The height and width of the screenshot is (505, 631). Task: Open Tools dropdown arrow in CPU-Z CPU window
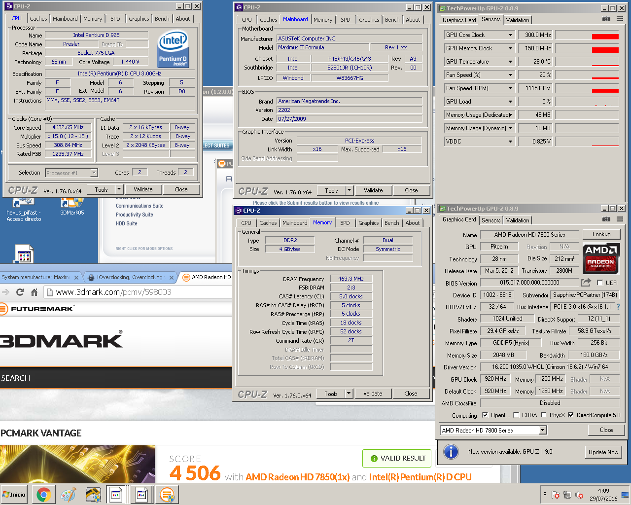[x=119, y=189]
